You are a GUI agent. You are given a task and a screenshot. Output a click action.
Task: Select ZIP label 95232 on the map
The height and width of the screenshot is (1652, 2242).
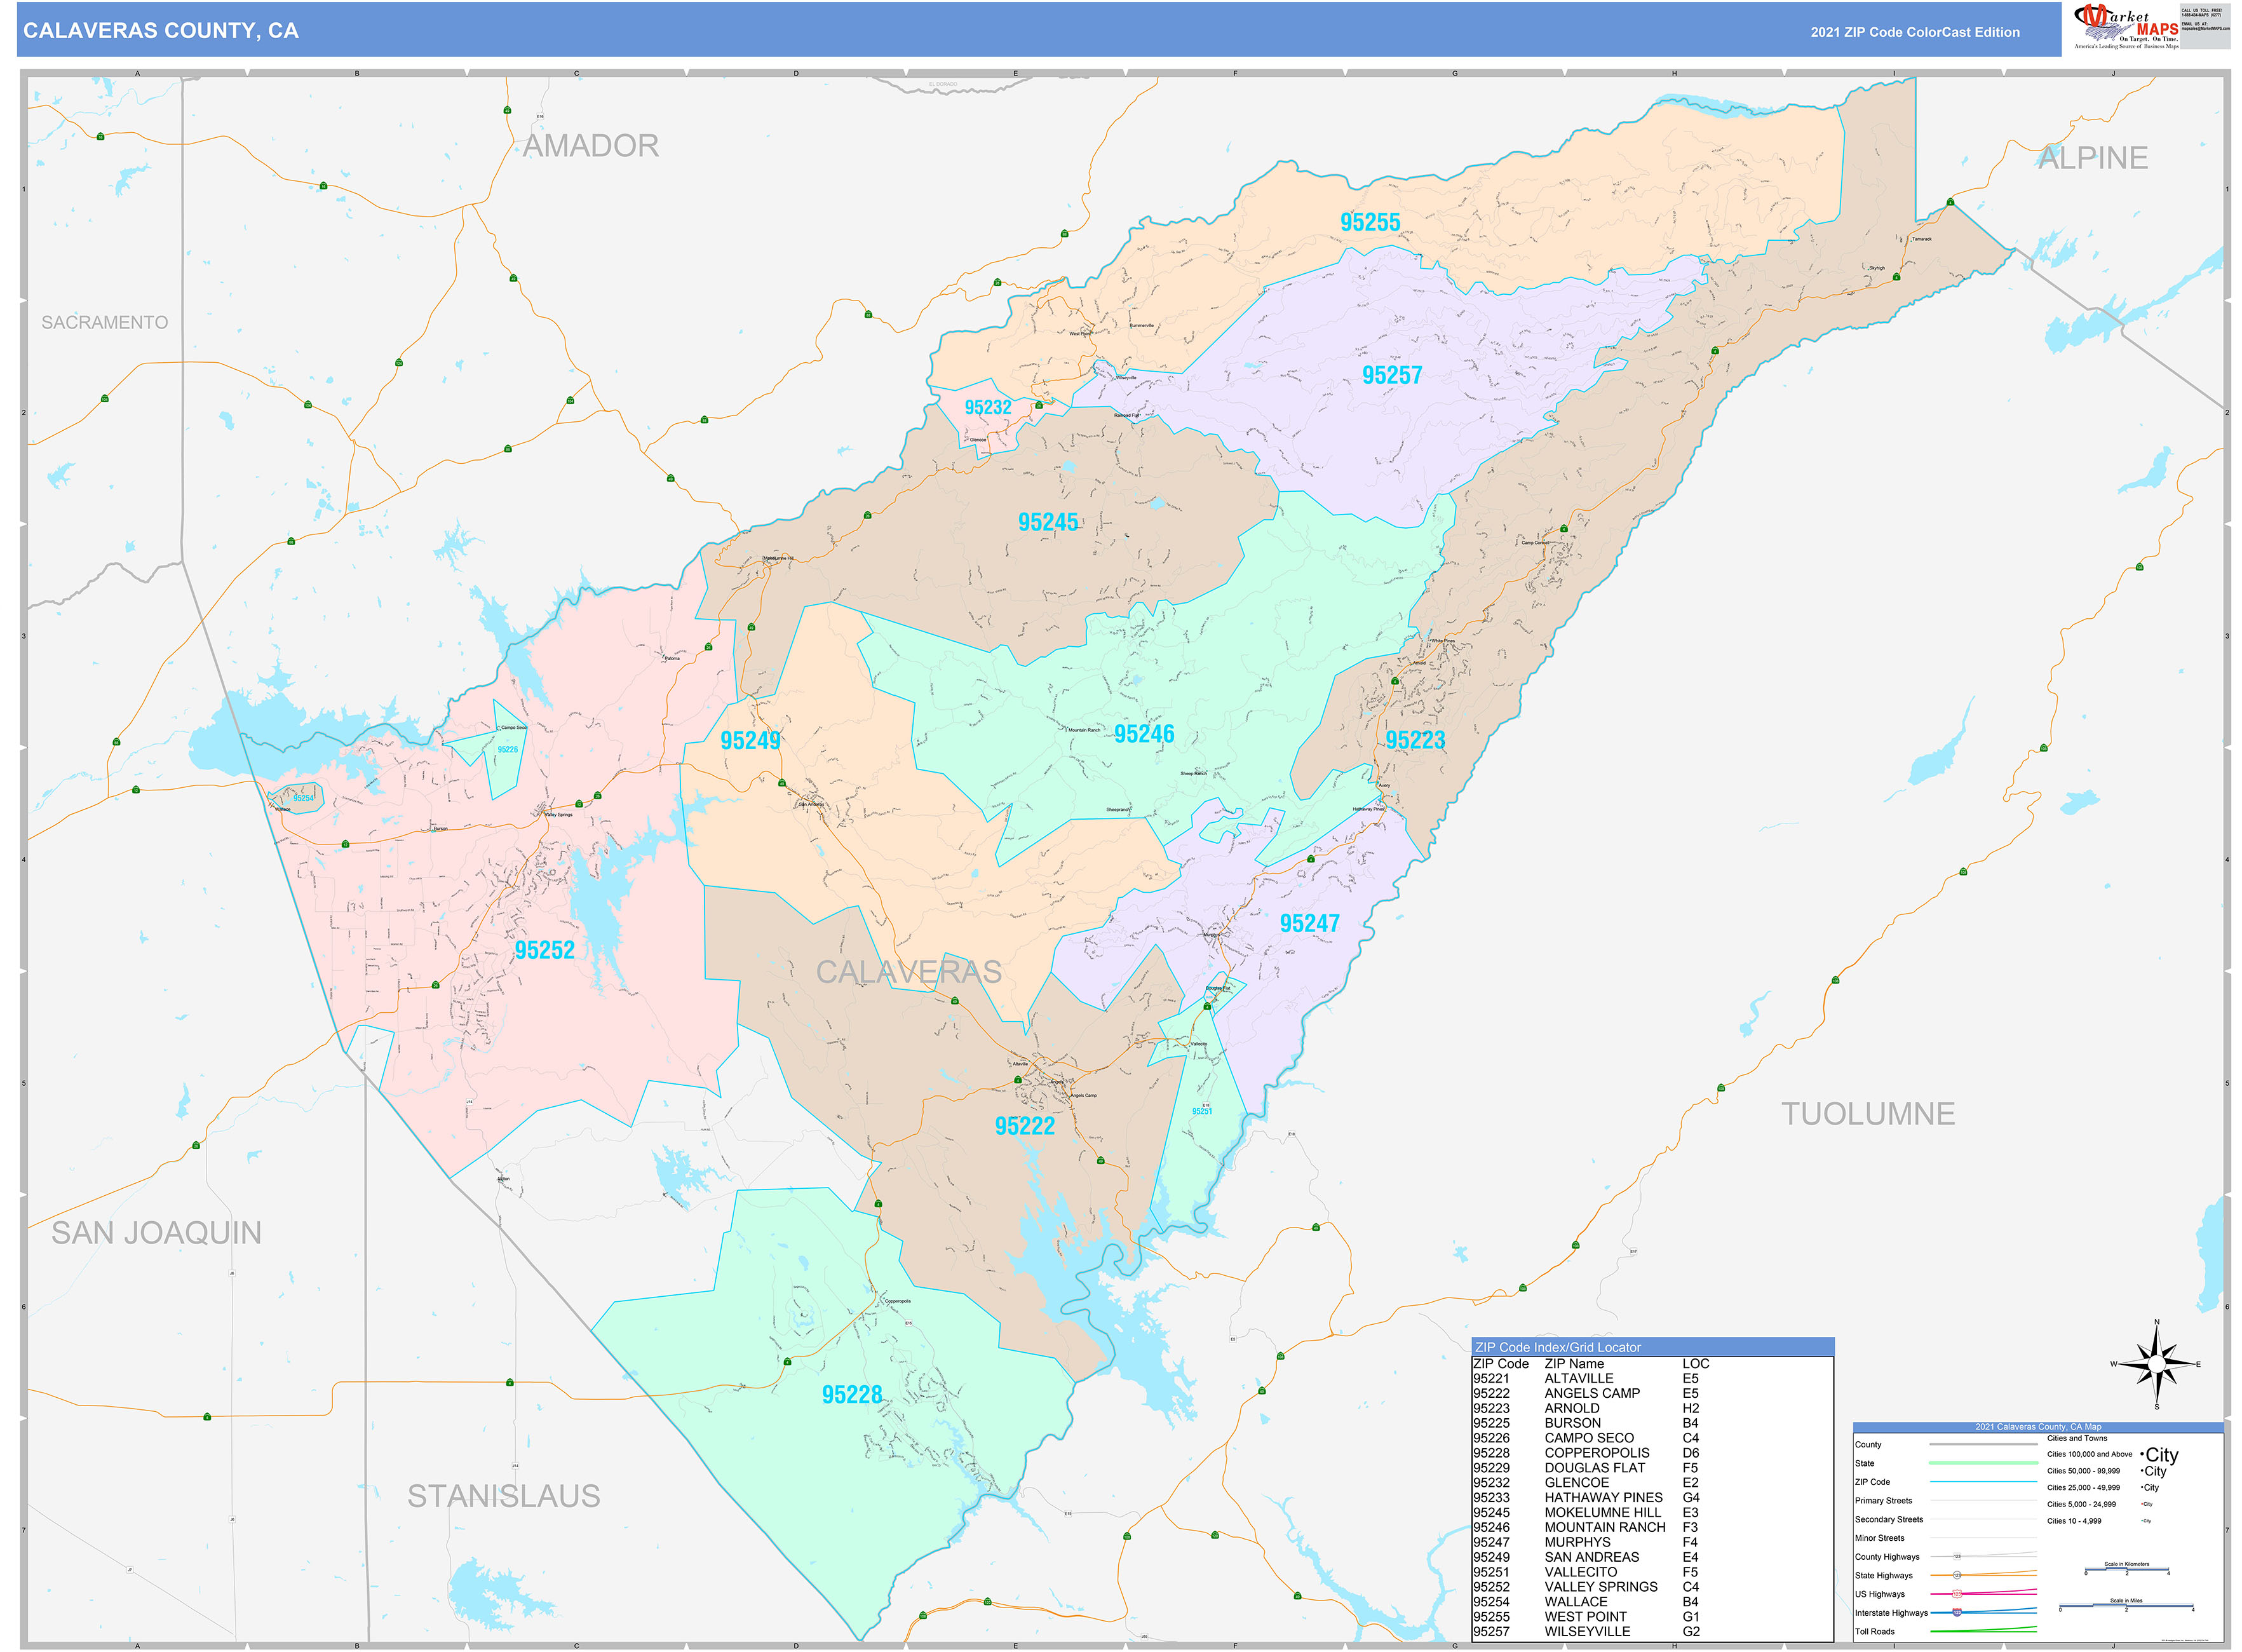988,407
